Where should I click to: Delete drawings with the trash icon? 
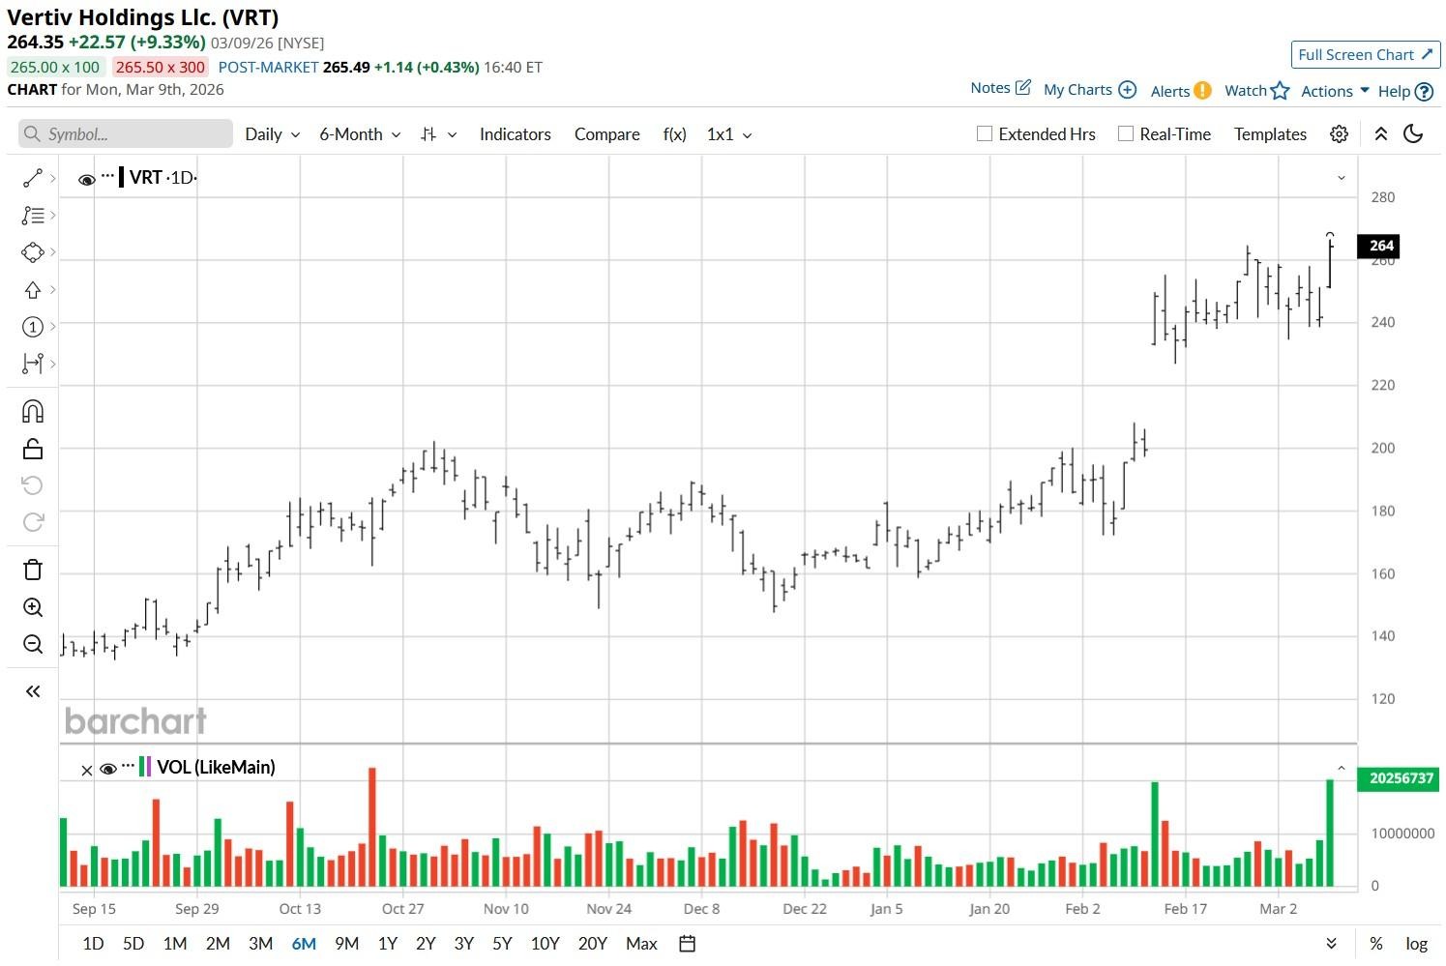[x=33, y=570]
